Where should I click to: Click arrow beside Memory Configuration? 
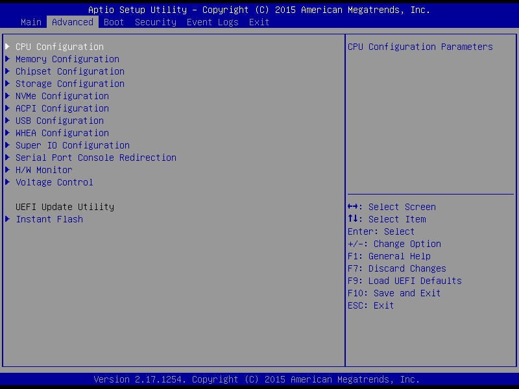pos(8,59)
